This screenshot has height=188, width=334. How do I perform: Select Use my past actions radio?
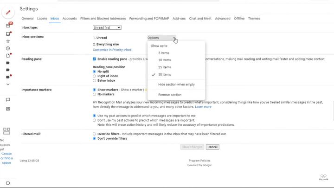(94, 116)
